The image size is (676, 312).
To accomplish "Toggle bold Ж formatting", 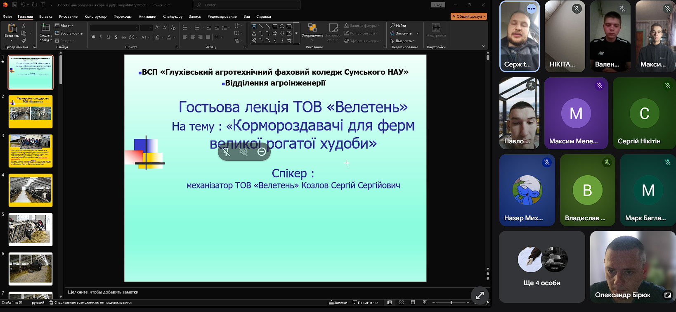I will [93, 37].
